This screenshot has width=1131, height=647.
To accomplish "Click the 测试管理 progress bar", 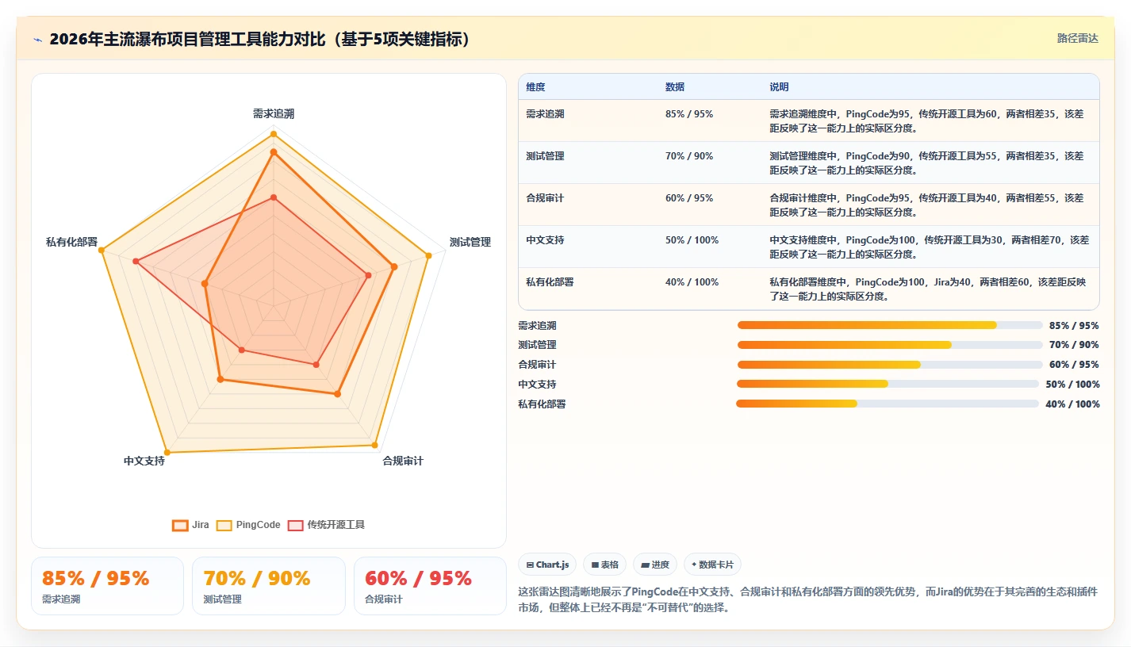I will tap(890, 345).
